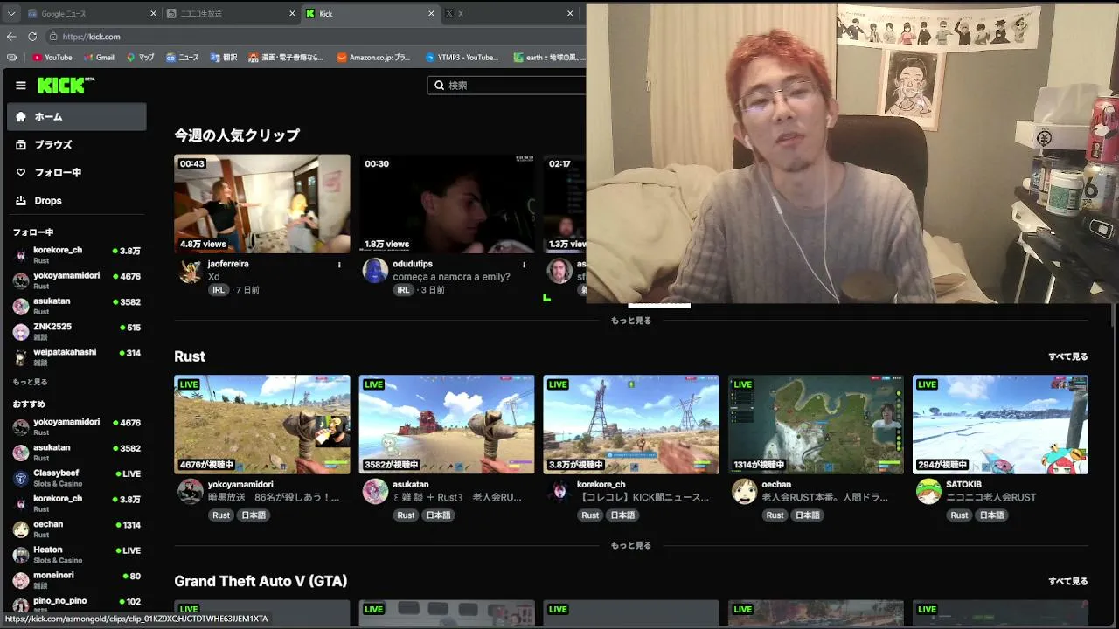1119x629 pixels.
Task: Play the odudutips 00:30 clip thumbnail
Action: (447, 204)
